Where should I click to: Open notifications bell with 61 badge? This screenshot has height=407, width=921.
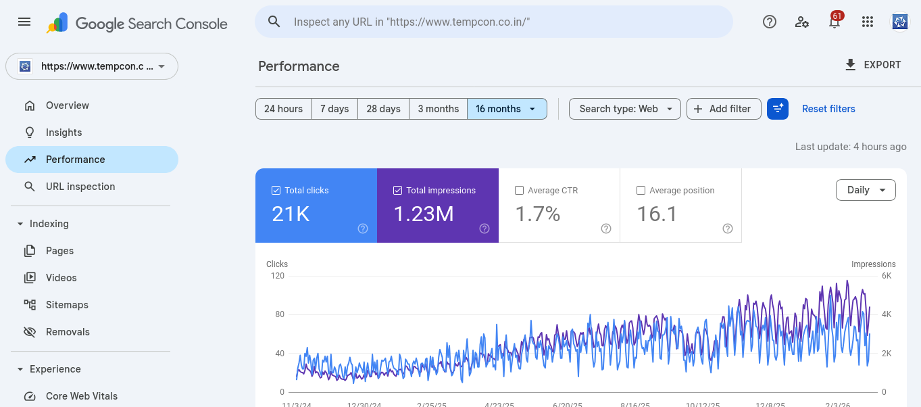pyautogui.click(x=835, y=22)
